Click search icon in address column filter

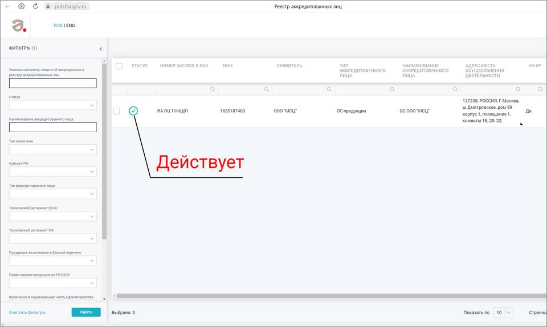518,89
